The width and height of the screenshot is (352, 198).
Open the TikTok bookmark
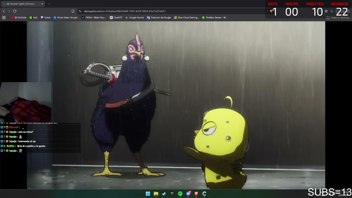pos(94,18)
